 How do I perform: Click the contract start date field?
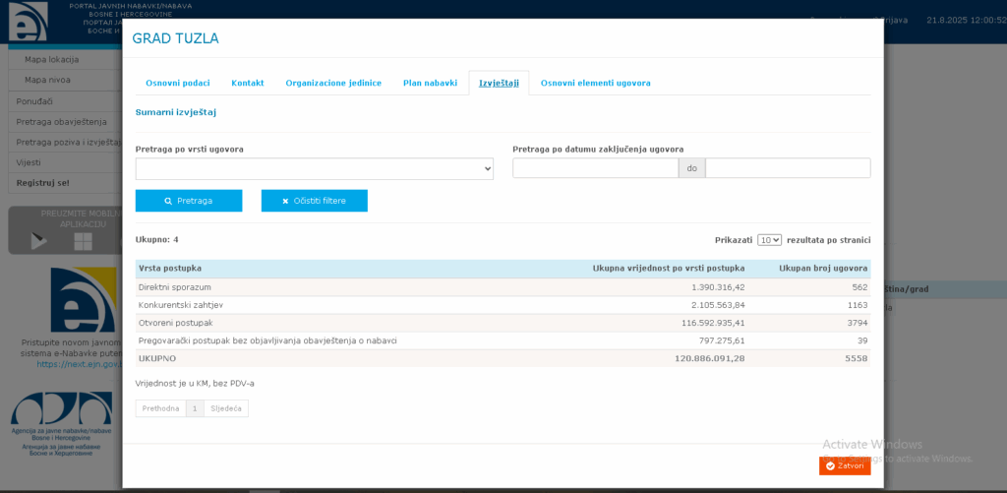pyautogui.click(x=595, y=168)
